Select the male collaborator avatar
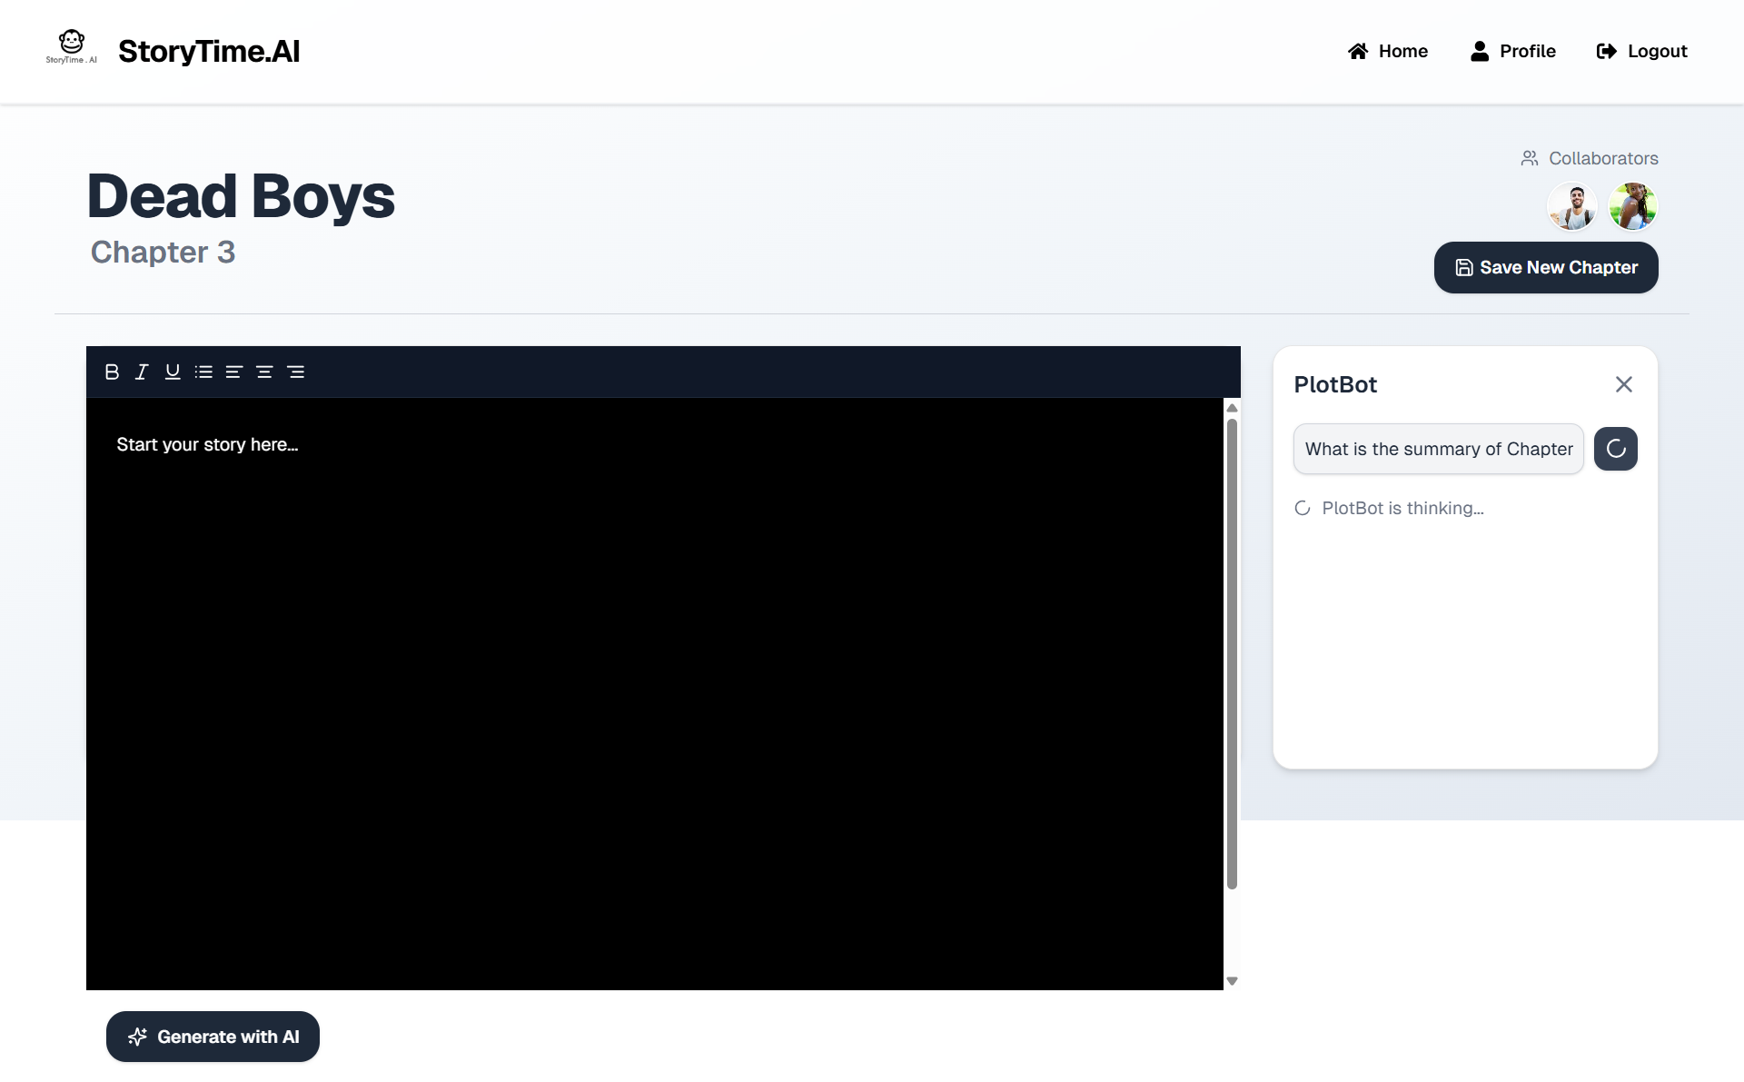 pyautogui.click(x=1572, y=206)
